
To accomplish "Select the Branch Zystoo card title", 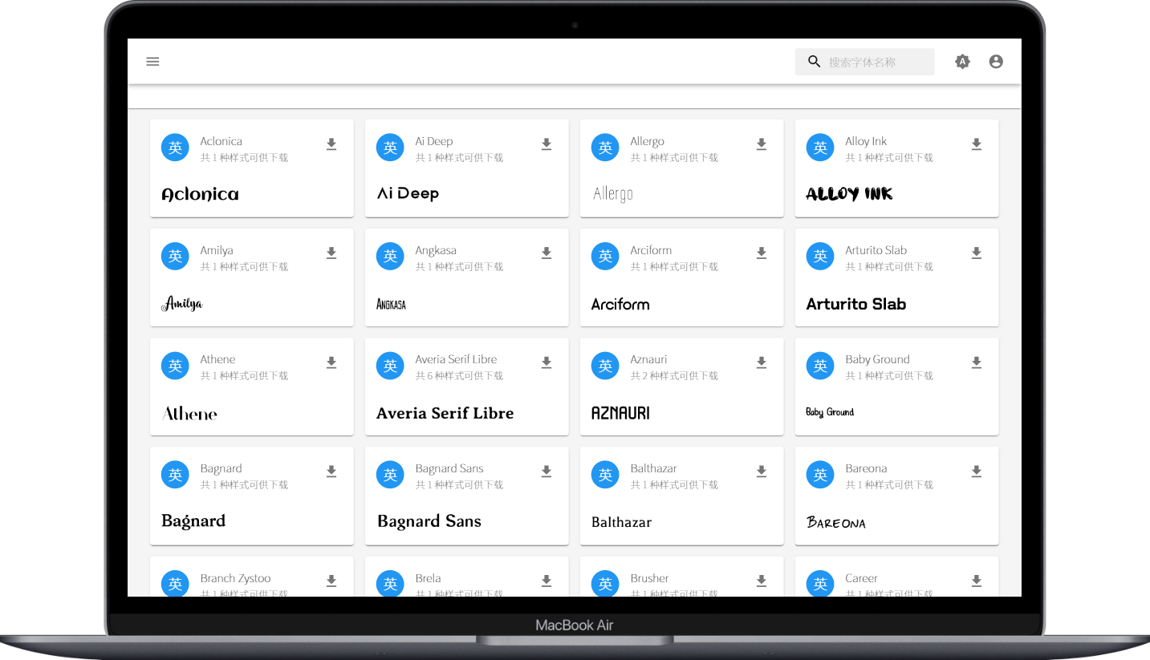I will [235, 578].
